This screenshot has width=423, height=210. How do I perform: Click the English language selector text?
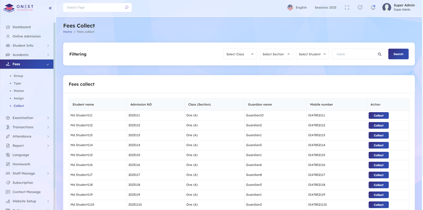(x=301, y=7)
